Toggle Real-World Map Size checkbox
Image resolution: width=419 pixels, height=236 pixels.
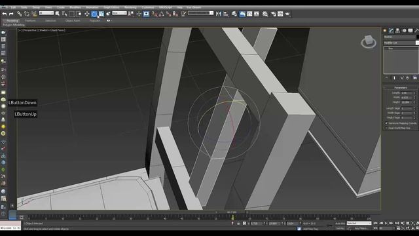point(386,128)
